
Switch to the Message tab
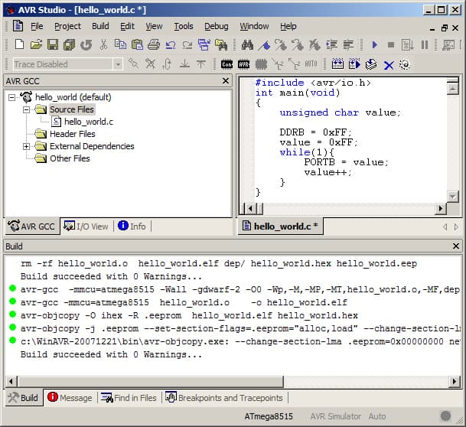pos(70,398)
